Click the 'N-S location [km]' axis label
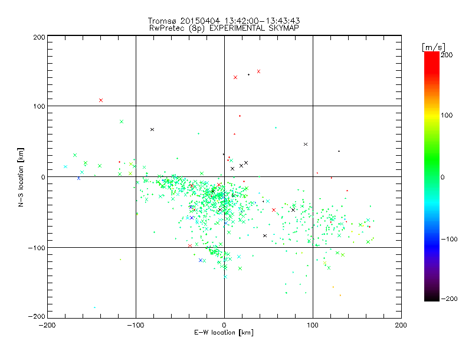Image resolution: width=472 pixels, height=354 pixels. pyautogui.click(x=21, y=178)
